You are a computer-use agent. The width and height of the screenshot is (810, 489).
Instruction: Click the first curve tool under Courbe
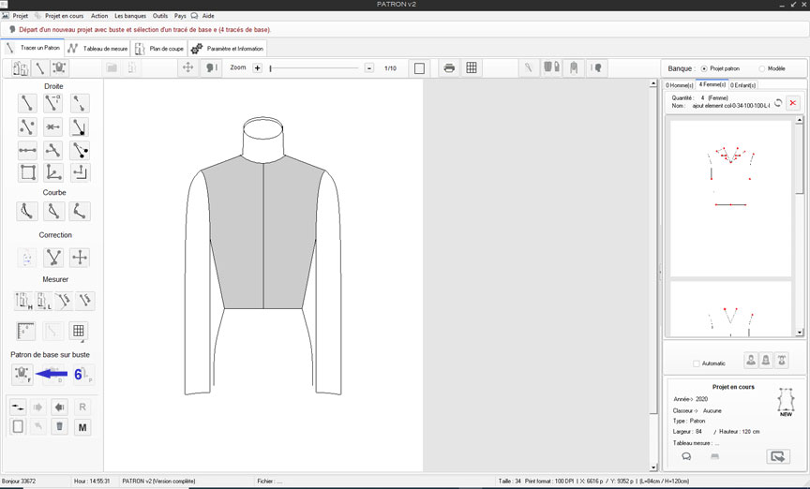tap(27, 212)
